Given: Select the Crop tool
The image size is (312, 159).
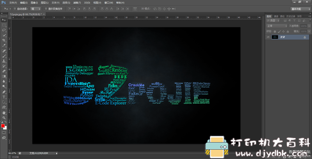Looking at the screenshot, I should [x=4, y=41].
